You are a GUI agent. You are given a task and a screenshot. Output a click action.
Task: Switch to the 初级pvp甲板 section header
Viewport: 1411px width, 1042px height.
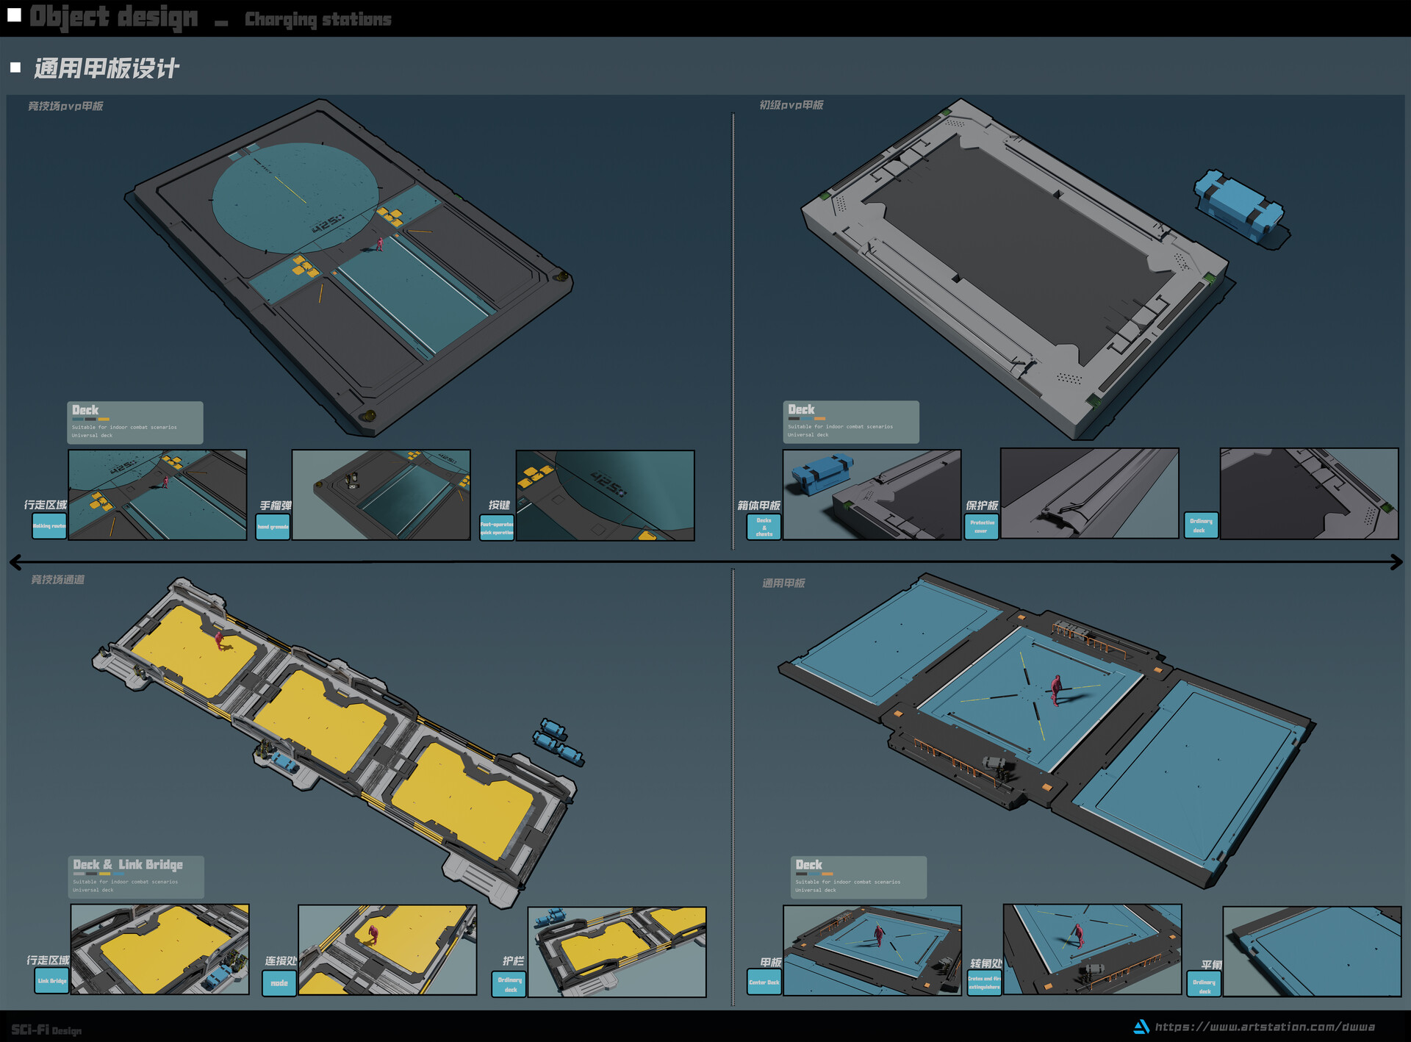point(790,105)
